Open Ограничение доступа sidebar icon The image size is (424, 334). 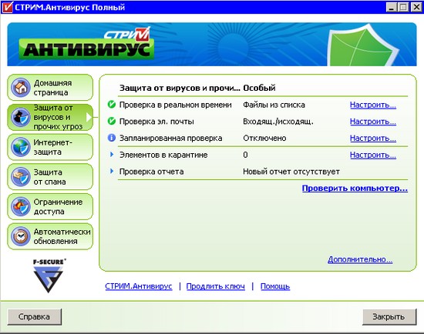tap(21, 206)
